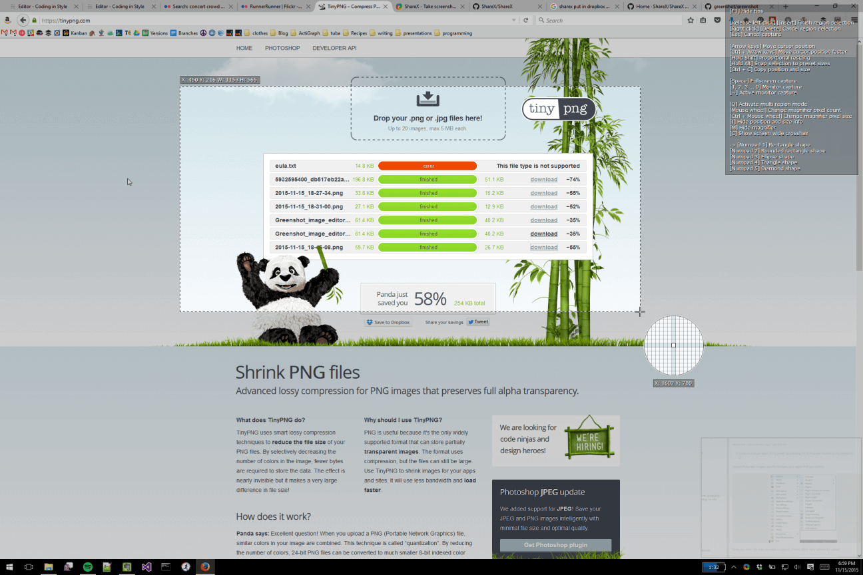Image resolution: width=863 pixels, height=575 pixels.
Task: Click the red error bar for eula.txt
Action: (x=428, y=166)
